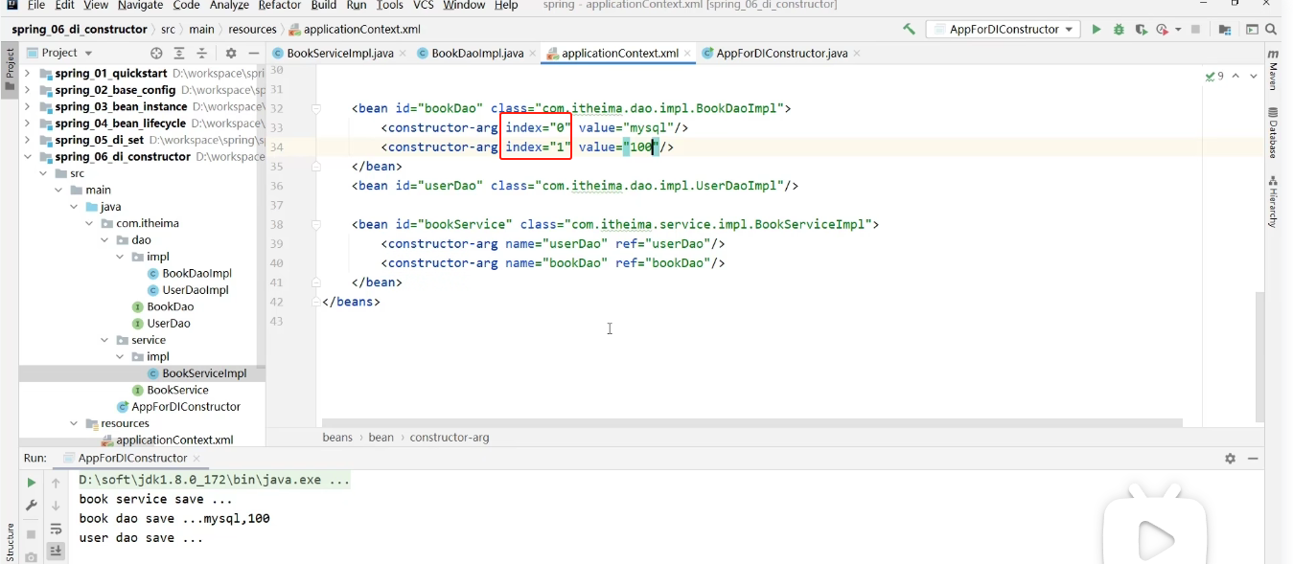Open the Run Anything toolbar icon

(x=1252, y=30)
